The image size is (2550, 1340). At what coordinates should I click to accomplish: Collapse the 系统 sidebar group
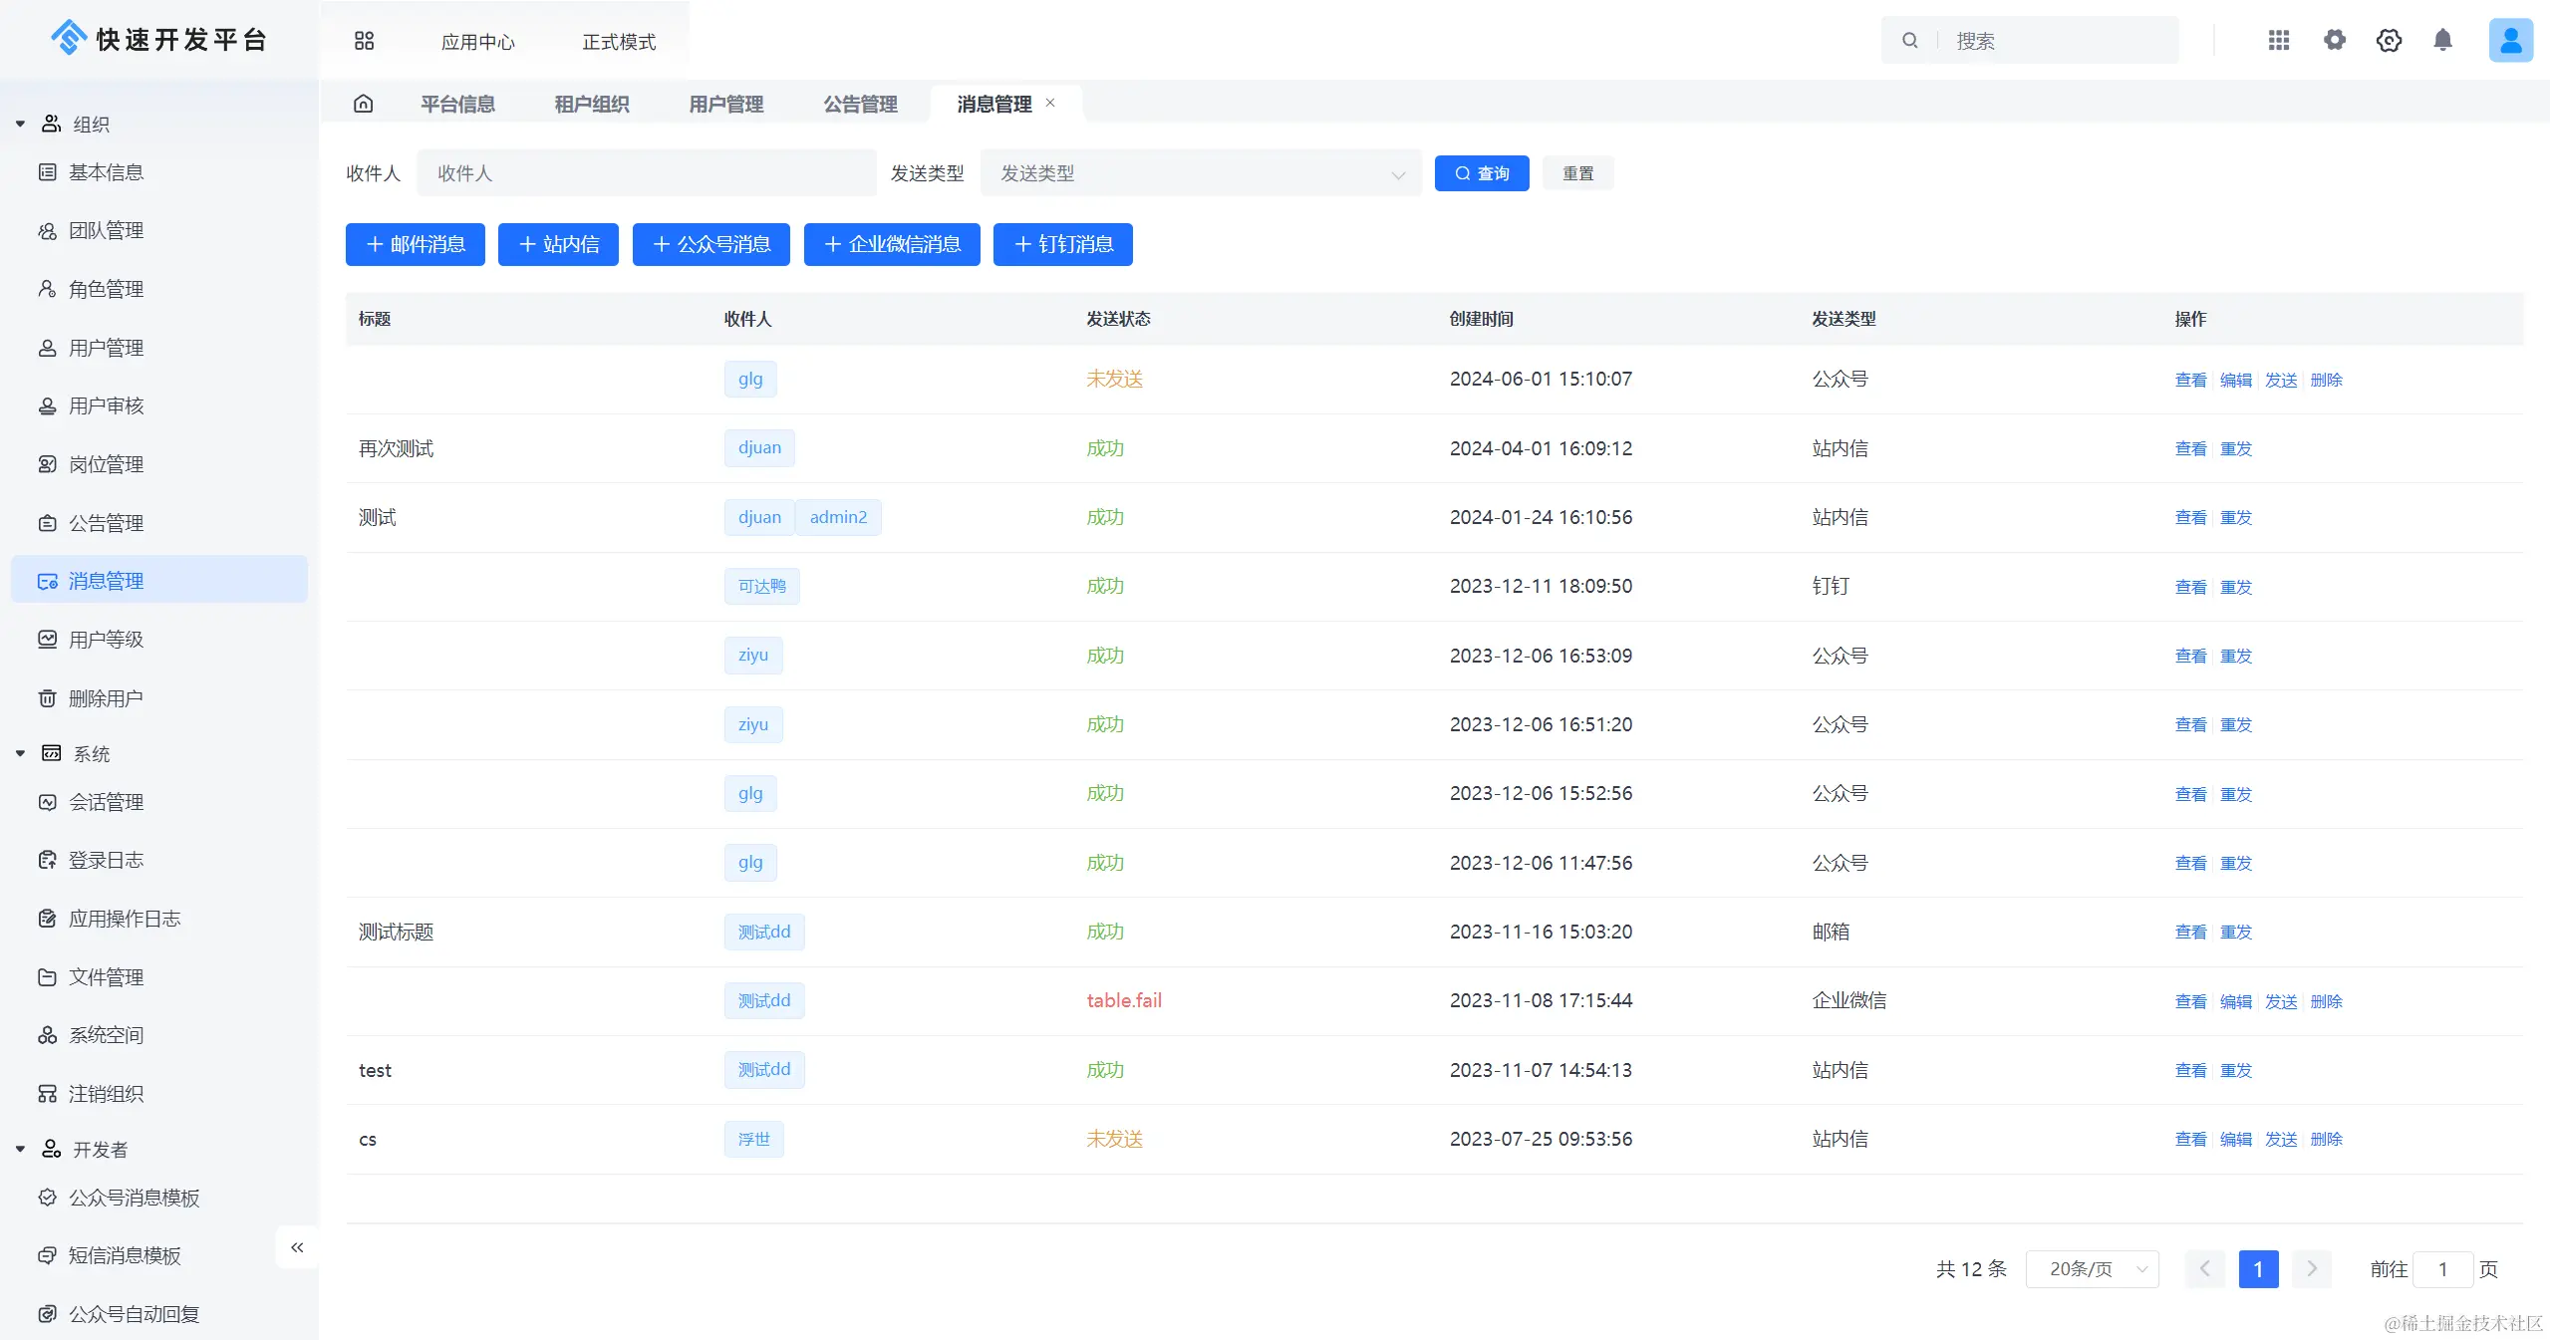click(20, 754)
